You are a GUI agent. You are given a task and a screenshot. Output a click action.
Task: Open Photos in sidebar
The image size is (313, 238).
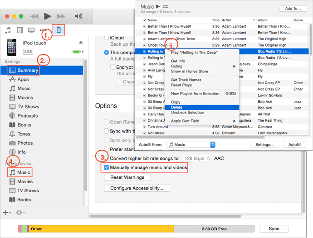[21, 143]
